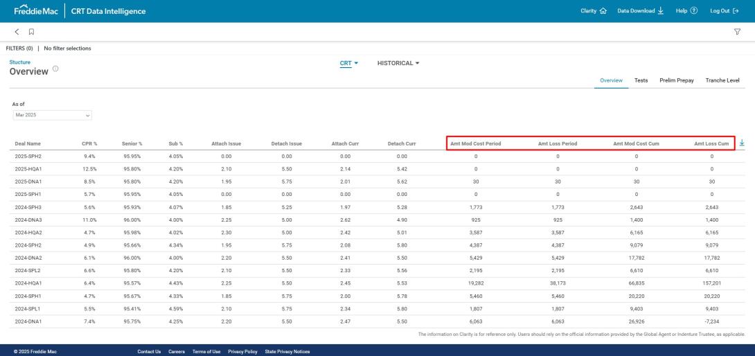
Task: Switch to the Tests tab
Action: coord(641,80)
